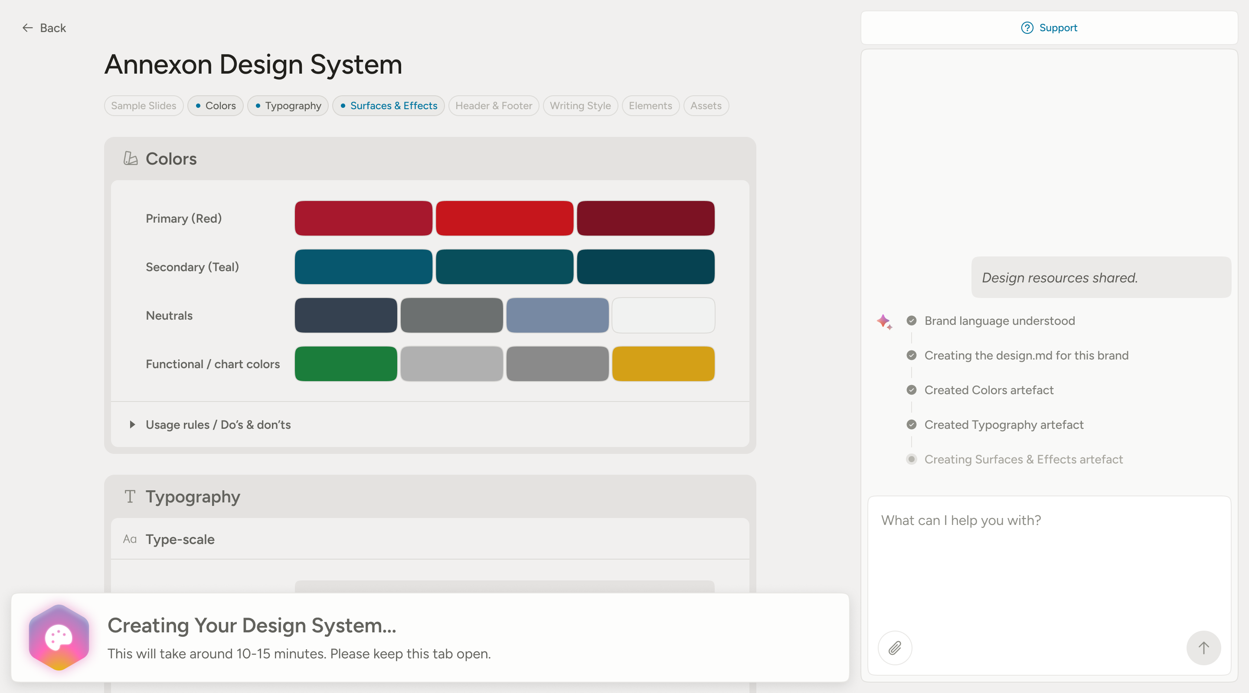The image size is (1249, 693).
Task: Click the 'Secondary (Teal)' label
Action: 193,267
